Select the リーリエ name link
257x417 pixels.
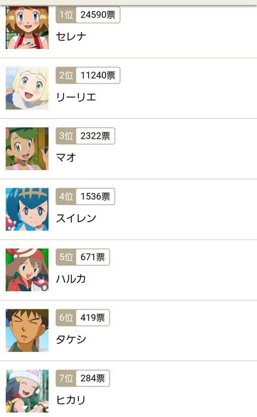pyautogui.click(x=76, y=97)
